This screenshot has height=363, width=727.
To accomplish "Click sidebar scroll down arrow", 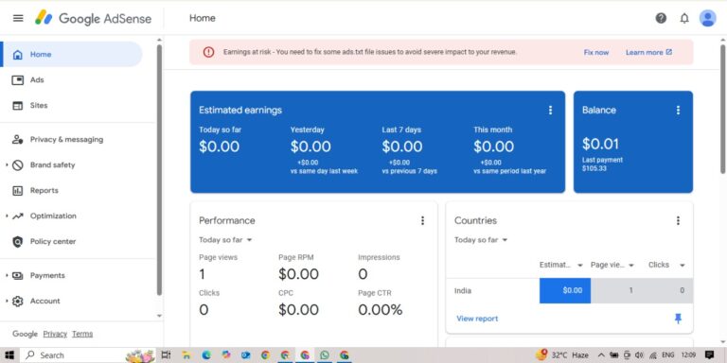I will pyautogui.click(x=159, y=316).
